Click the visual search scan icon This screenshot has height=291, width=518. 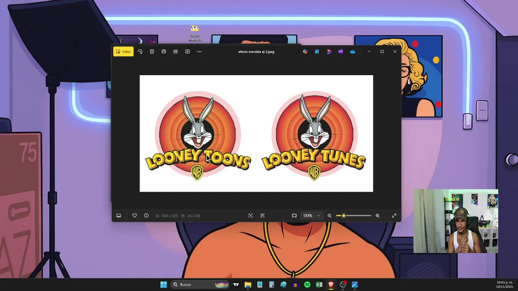[x=251, y=216]
